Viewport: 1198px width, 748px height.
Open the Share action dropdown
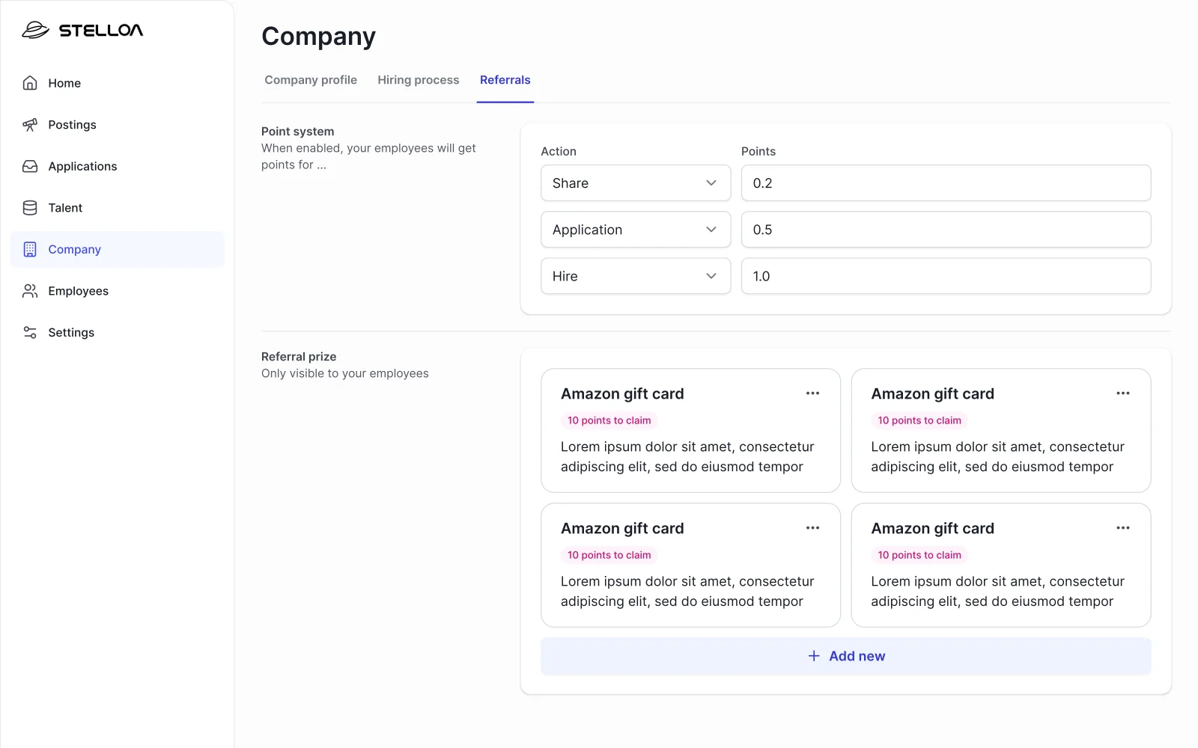[635, 183]
